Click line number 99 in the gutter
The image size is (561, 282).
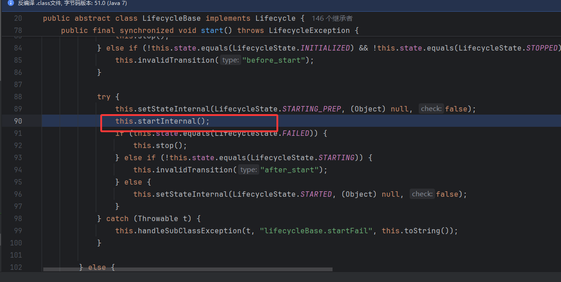pos(17,231)
